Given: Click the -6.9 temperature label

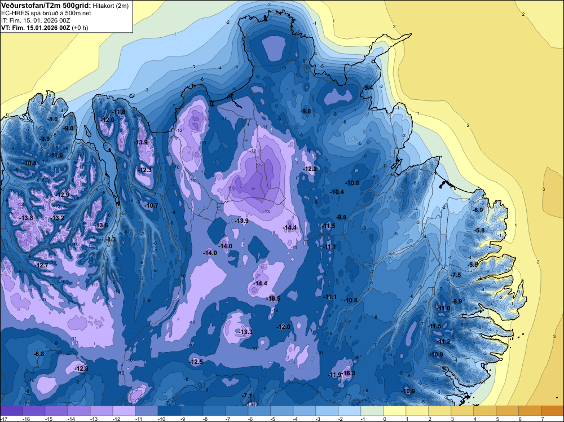Looking at the screenshot, I should tap(478, 210).
